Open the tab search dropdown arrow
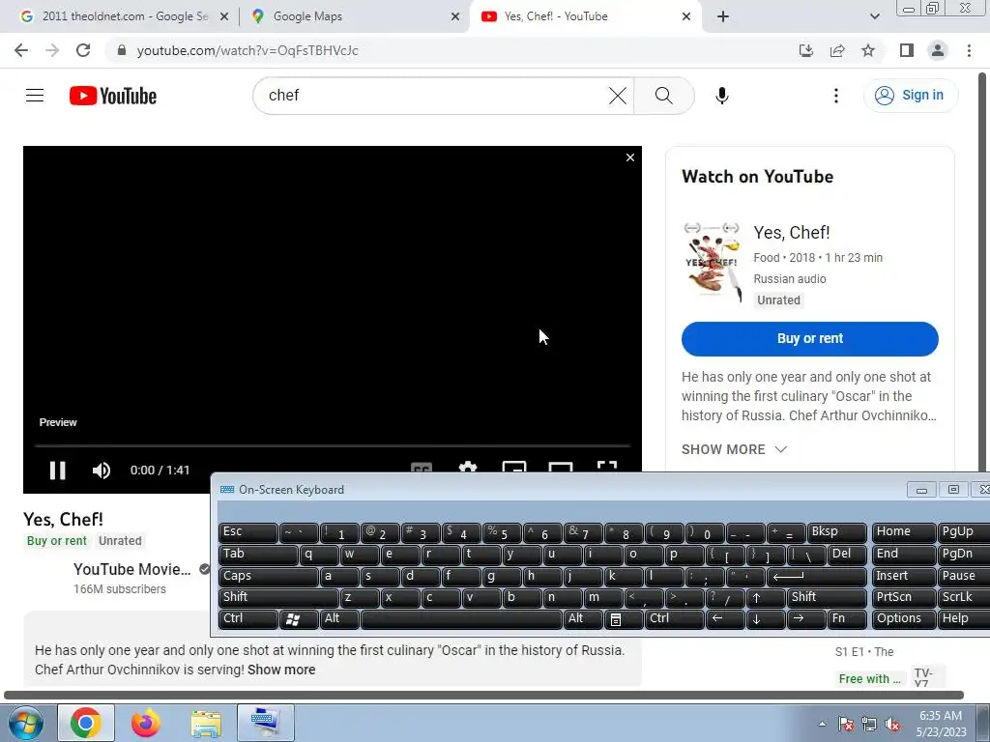 (x=874, y=16)
